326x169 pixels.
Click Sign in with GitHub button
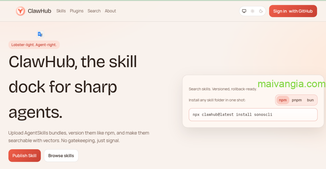(x=293, y=11)
